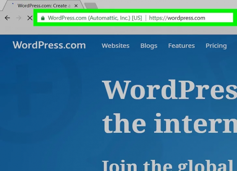Click the loading favicon on the WordPress tab

click(x=13, y=5)
